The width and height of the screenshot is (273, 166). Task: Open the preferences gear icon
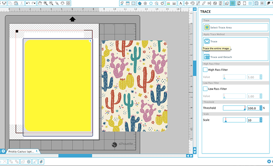(269, 161)
